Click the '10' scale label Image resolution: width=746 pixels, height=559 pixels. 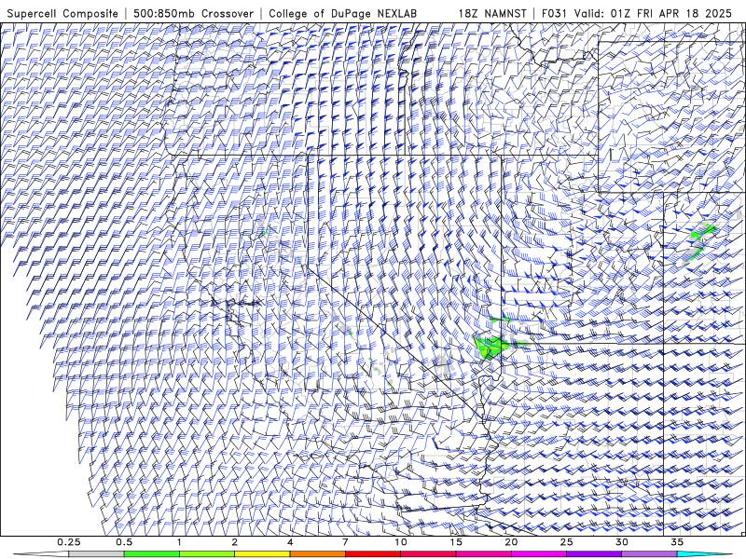[x=401, y=542]
